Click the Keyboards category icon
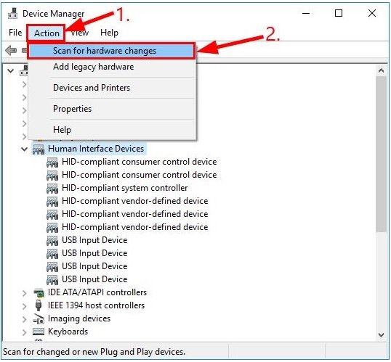 tap(39, 332)
